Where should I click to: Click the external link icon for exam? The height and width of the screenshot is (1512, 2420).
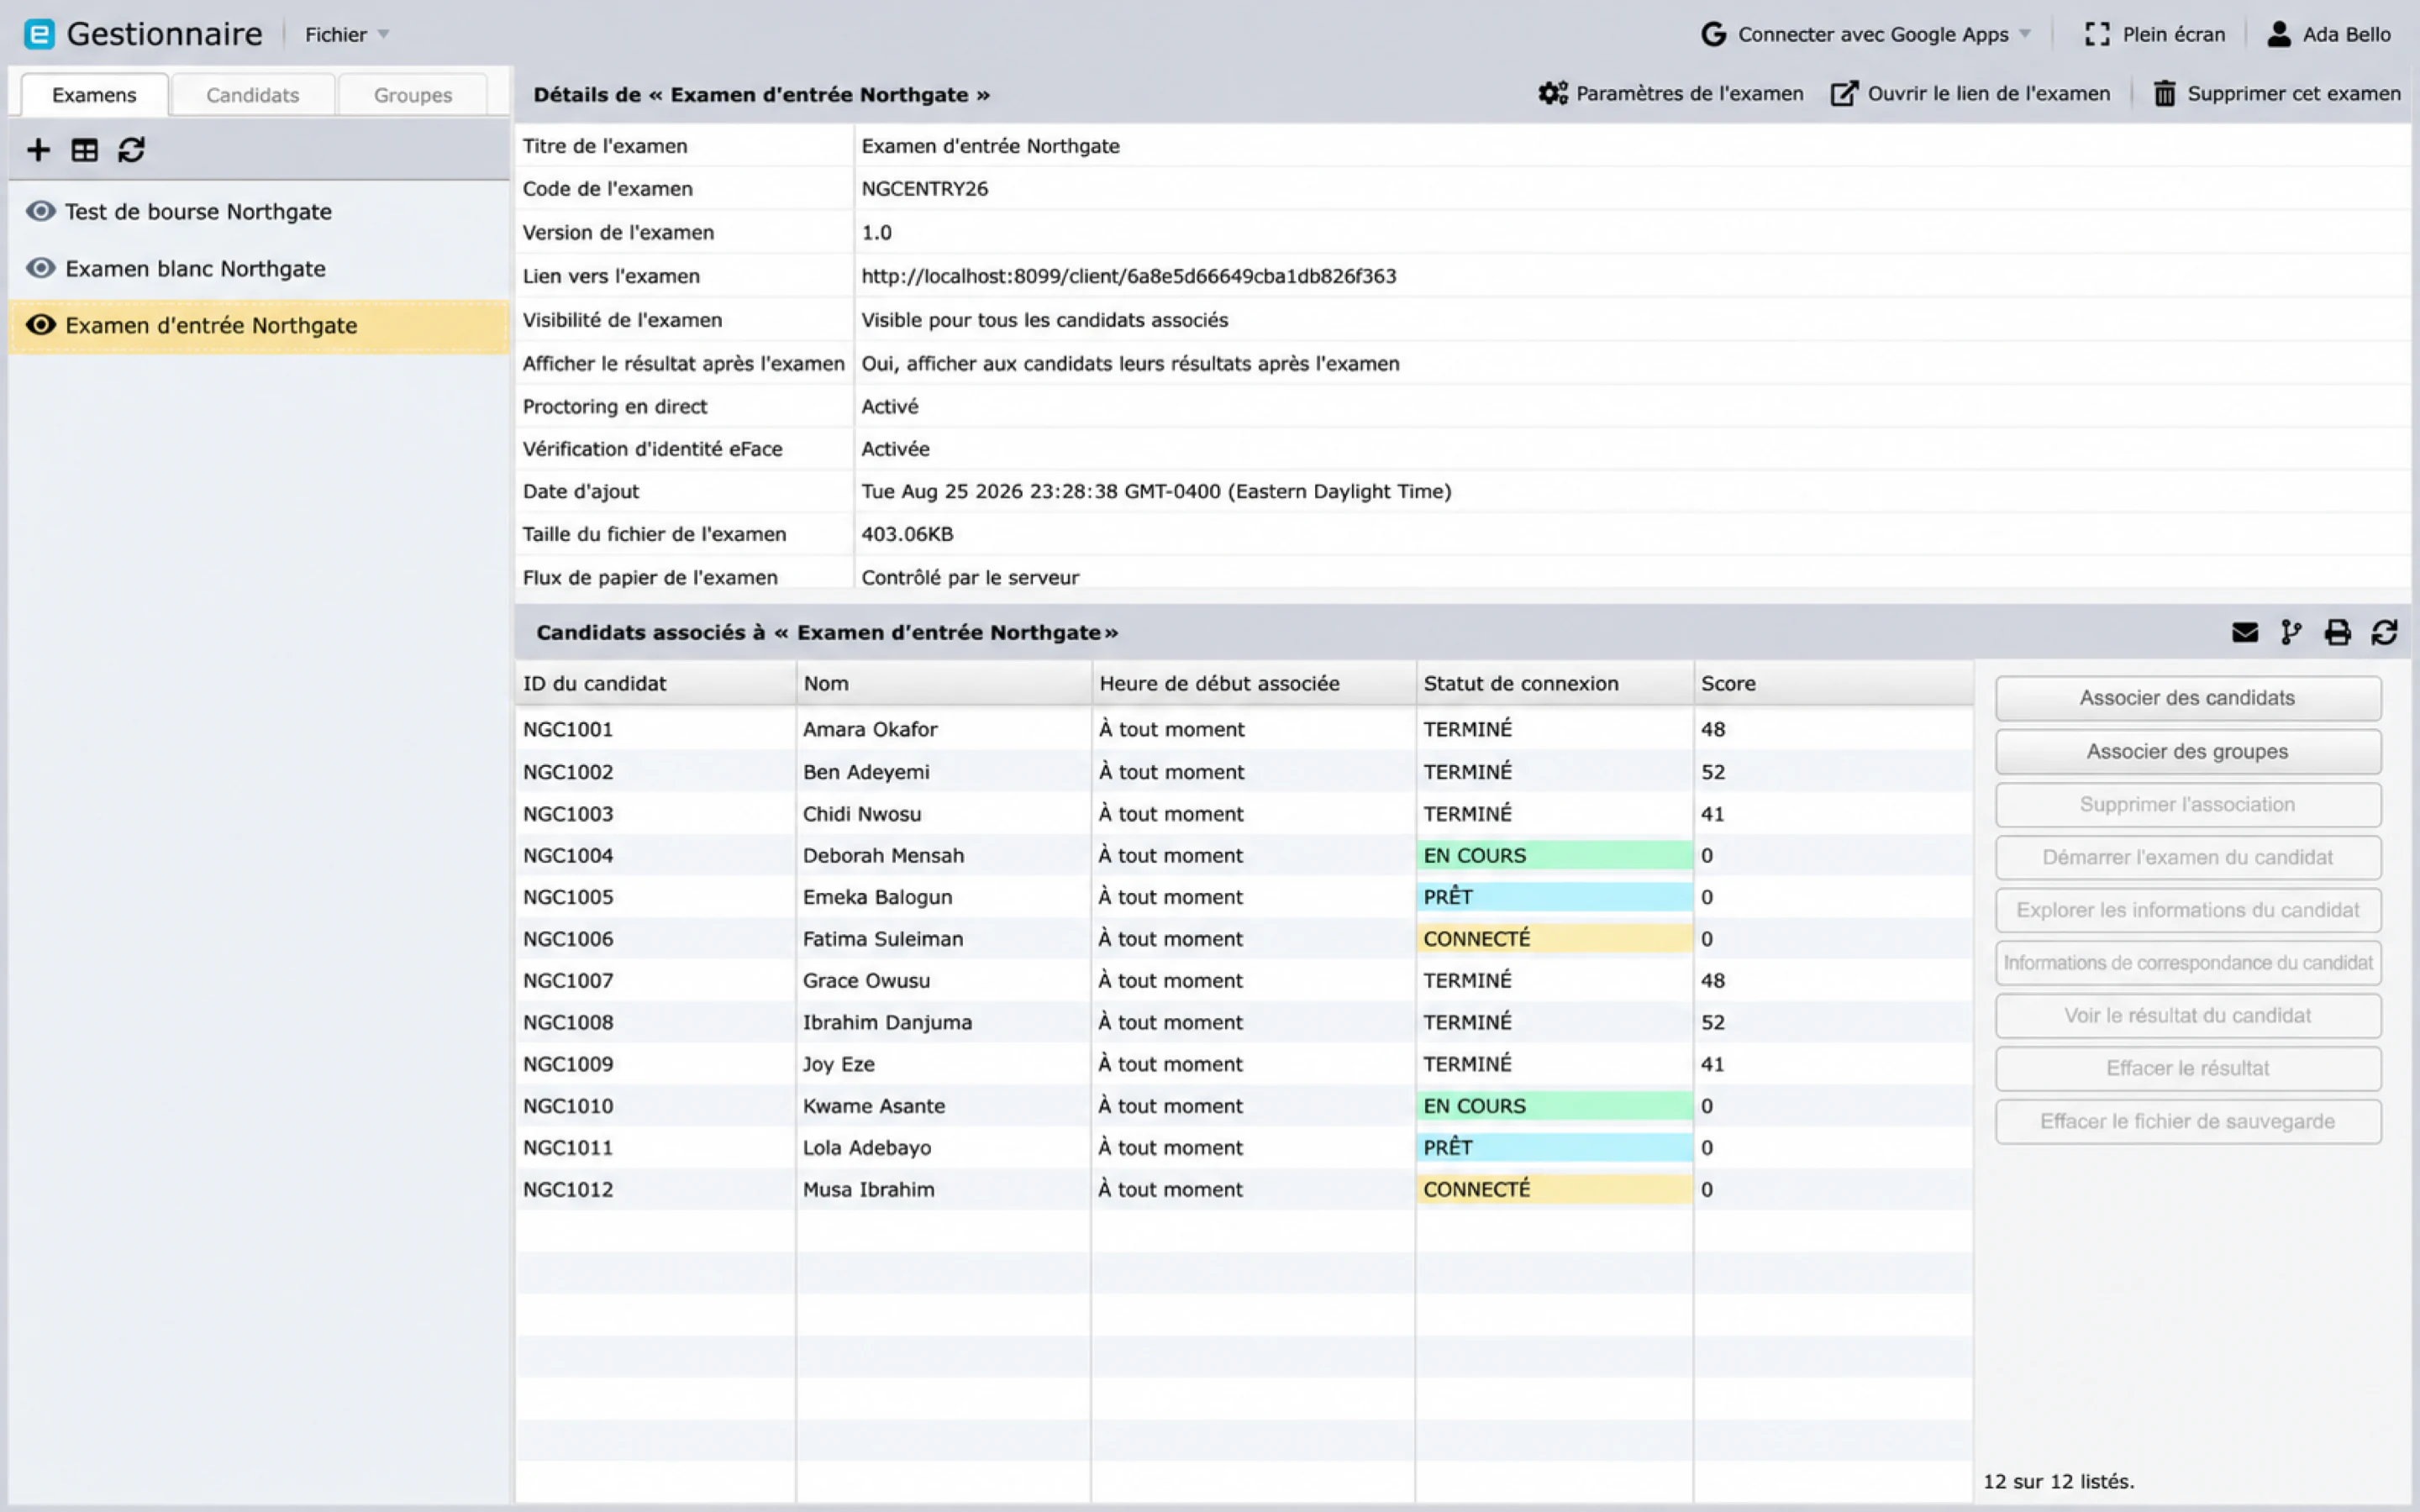[1844, 93]
